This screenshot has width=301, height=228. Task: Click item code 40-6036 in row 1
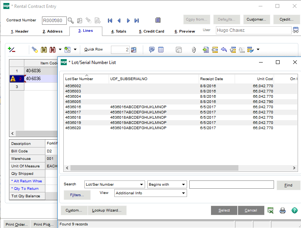[x=33, y=71]
